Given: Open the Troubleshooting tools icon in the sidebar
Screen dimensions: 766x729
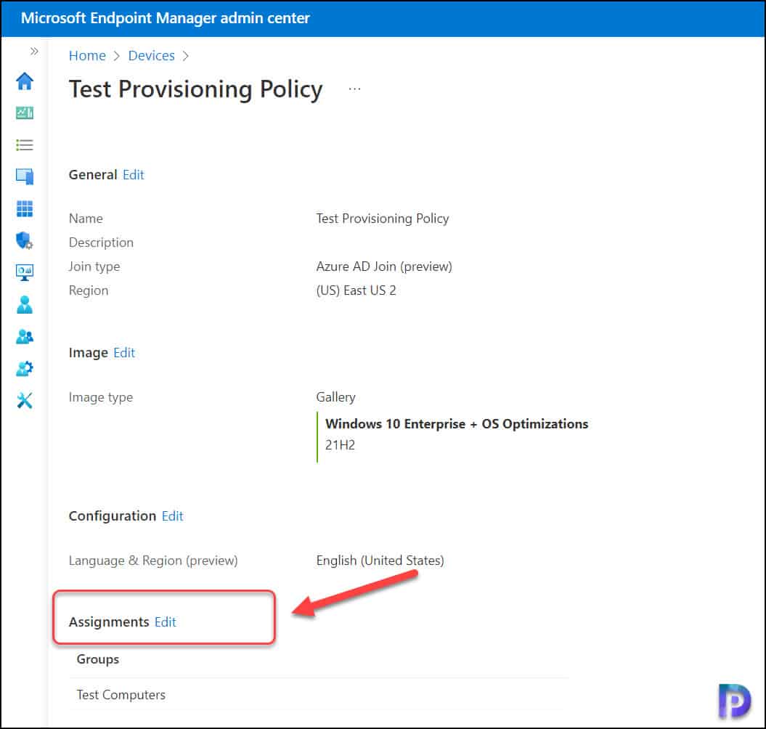Looking at the screenshot, I should tap(25, 401).
